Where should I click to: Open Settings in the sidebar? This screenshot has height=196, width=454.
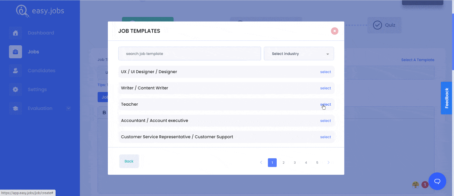click(x=37, y=90)
